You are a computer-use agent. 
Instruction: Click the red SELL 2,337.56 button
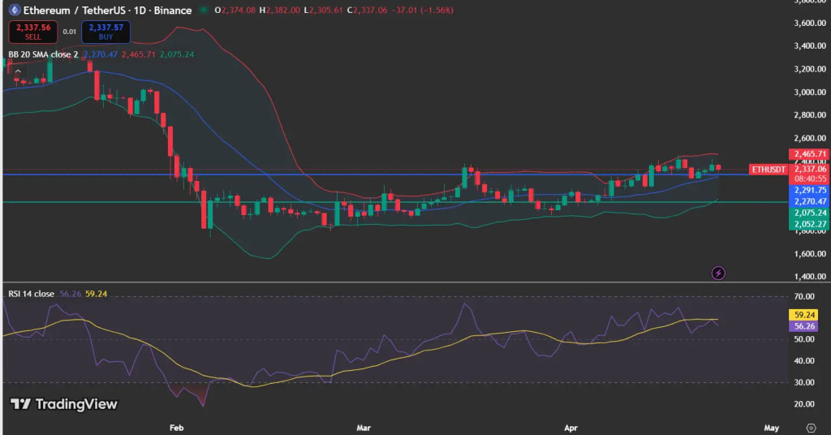click(x=32, y=32)
